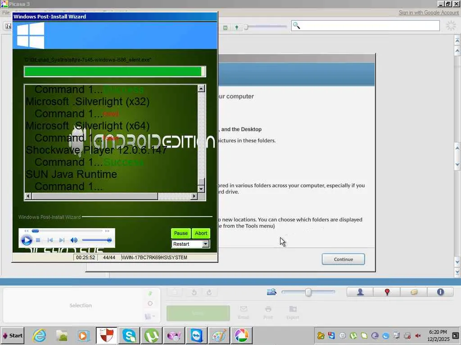461x345 pixels.
Task: Open the Windows Start menu
Action: point(12,336)
